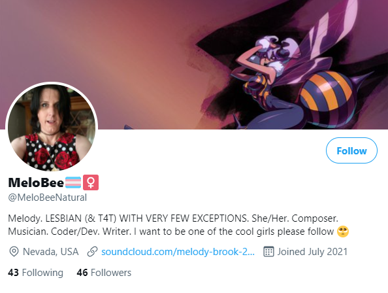This screenshot has width=388, height=293.
Task: Click the @MeloBeeNatural handle
Action: [48, 198]
